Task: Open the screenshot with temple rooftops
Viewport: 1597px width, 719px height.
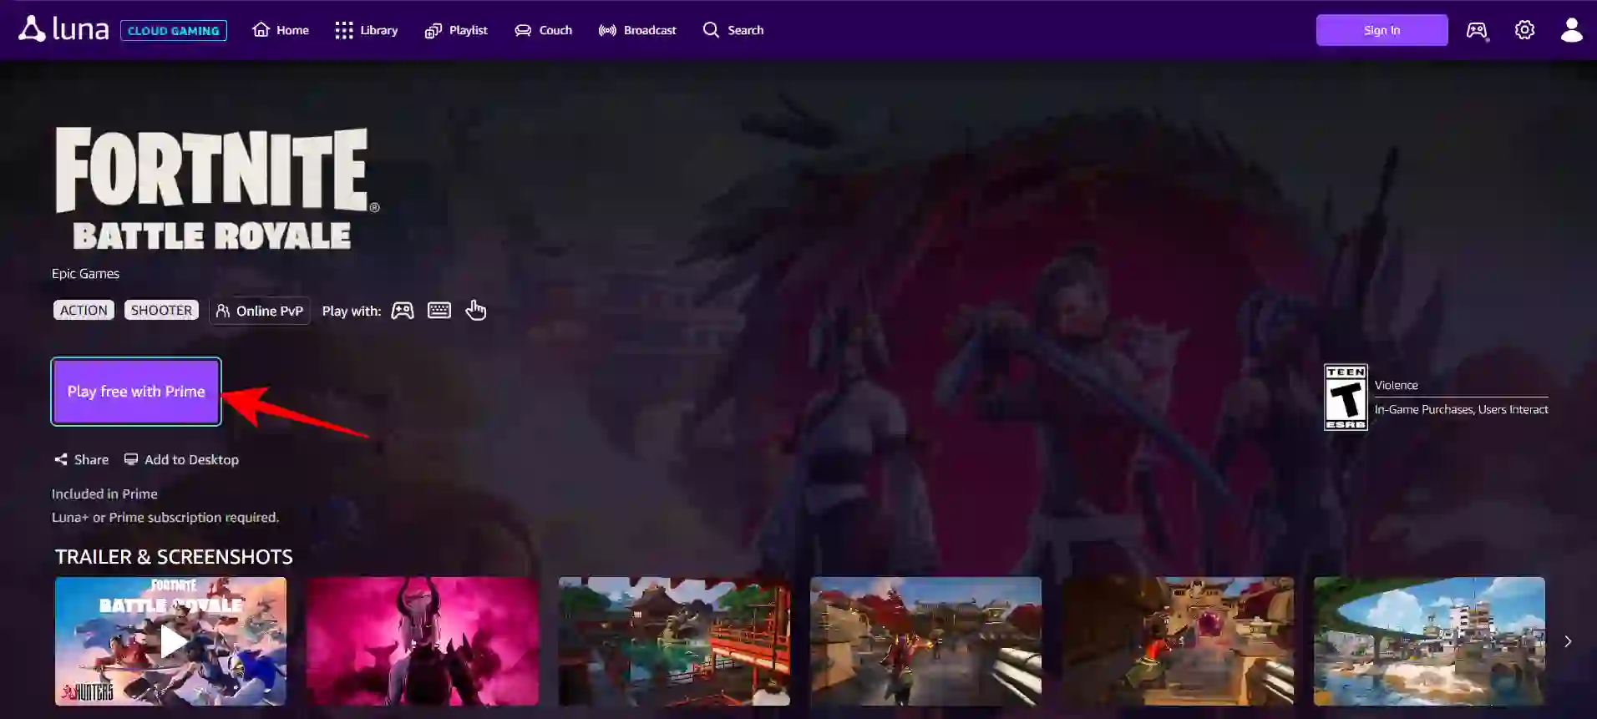Action: click(925, 641)
